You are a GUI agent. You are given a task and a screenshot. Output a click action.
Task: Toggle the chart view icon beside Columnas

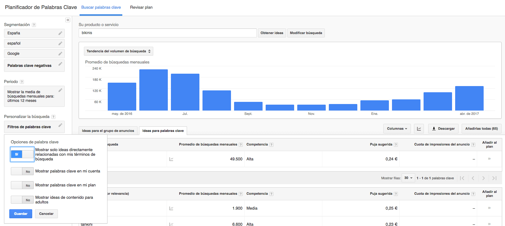pos(419,129)
